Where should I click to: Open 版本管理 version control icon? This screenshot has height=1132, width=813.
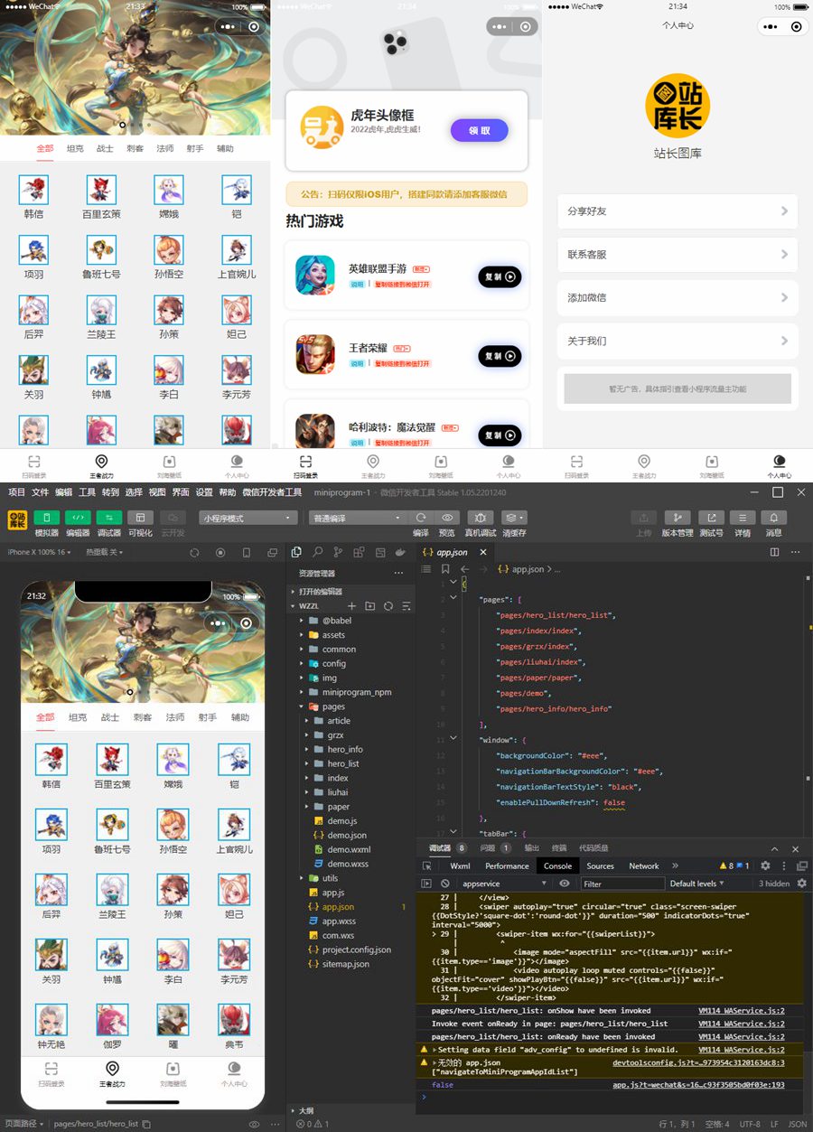[x=677, y=518]
